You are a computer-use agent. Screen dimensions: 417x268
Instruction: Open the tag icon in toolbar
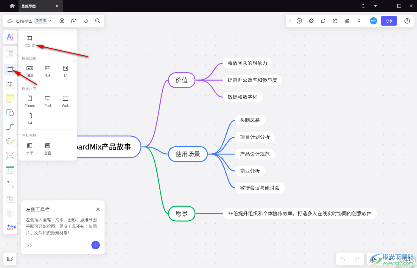pyautogui.click(x=86, y=21)
